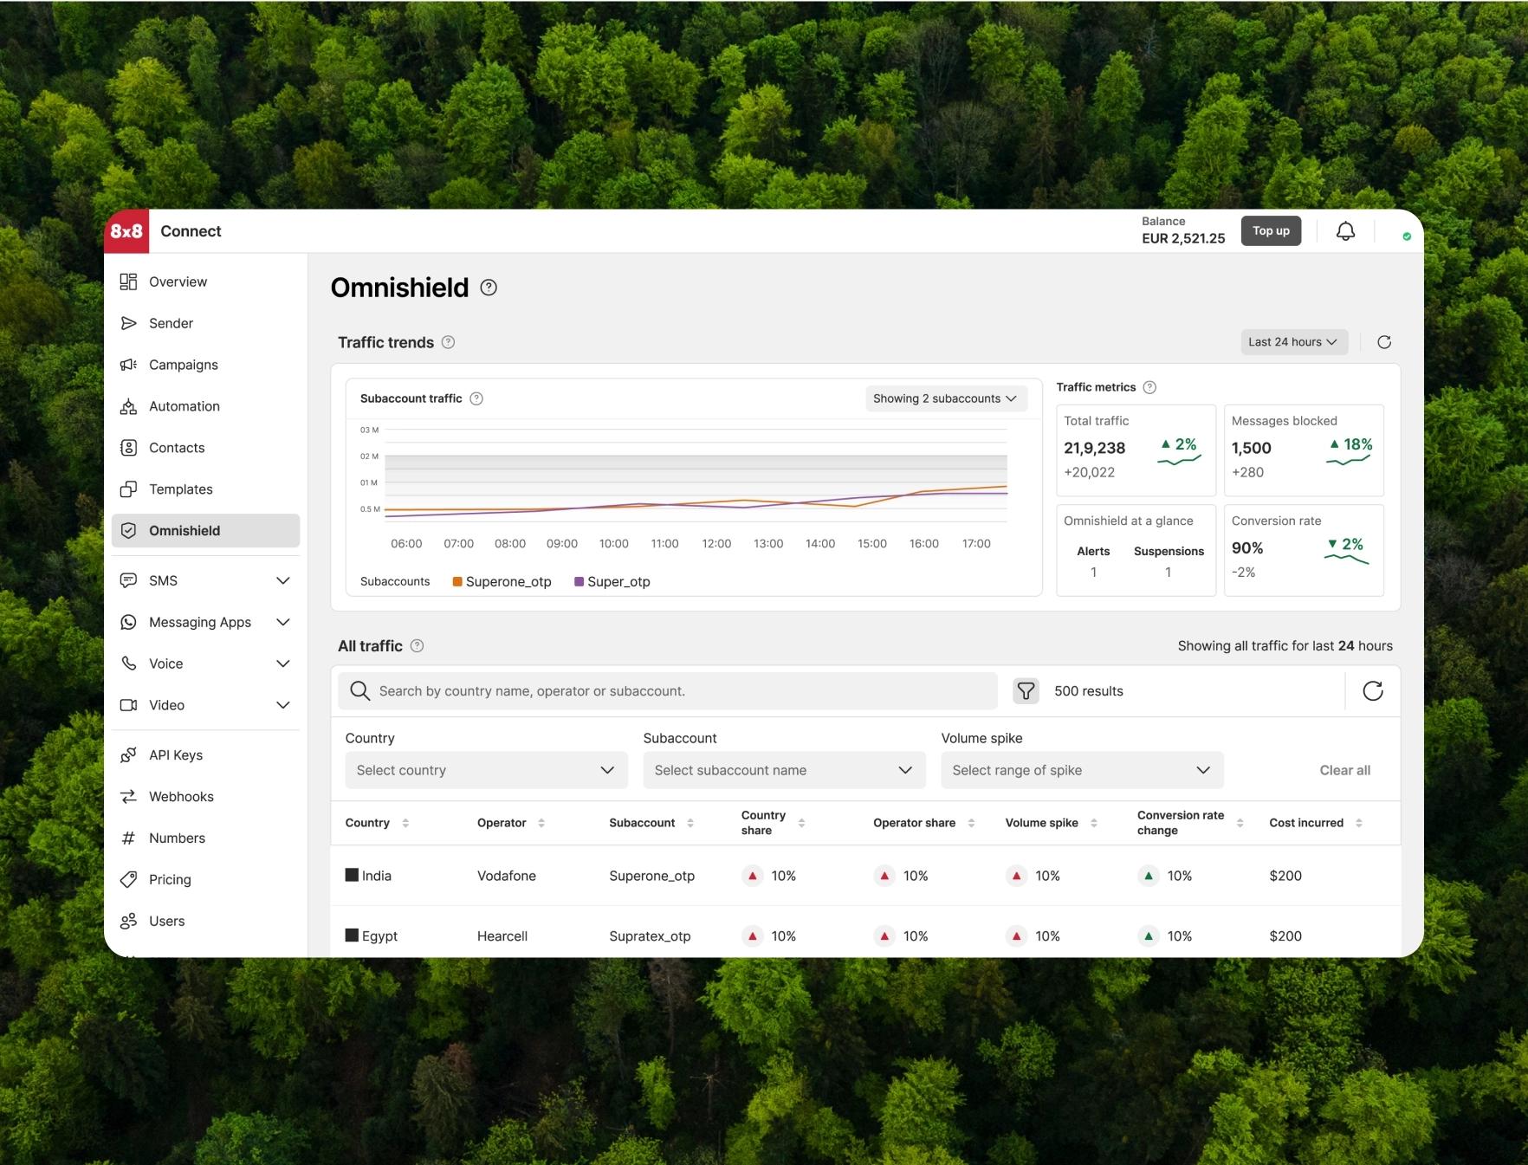Click the Clear all link

(x=1344, y=770)
